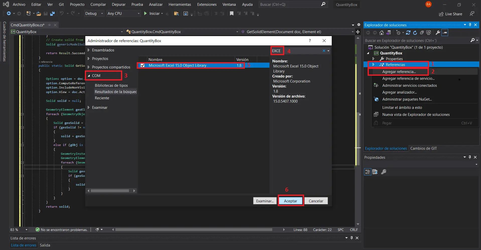Expand the Proyectos category in dialog
The height and width of the screenshot is (250, 481).
coord(89,59)
